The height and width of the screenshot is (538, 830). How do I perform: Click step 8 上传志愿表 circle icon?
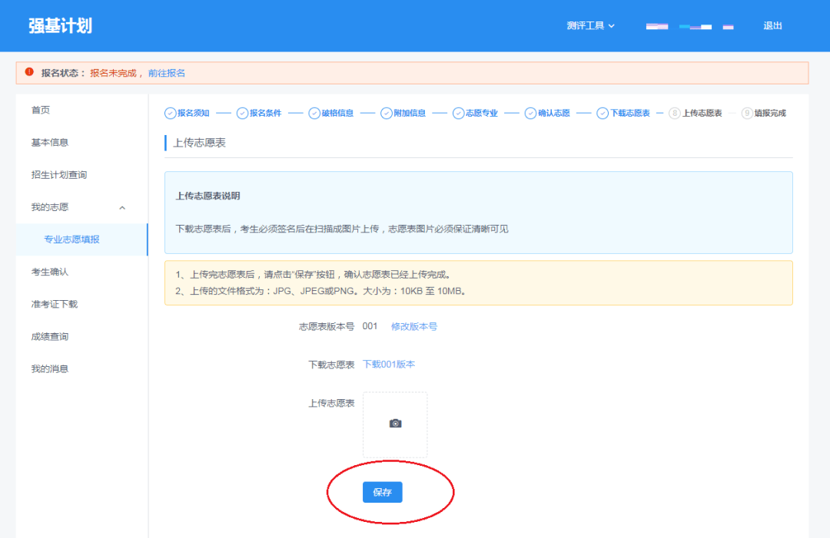tap(675, 113)
